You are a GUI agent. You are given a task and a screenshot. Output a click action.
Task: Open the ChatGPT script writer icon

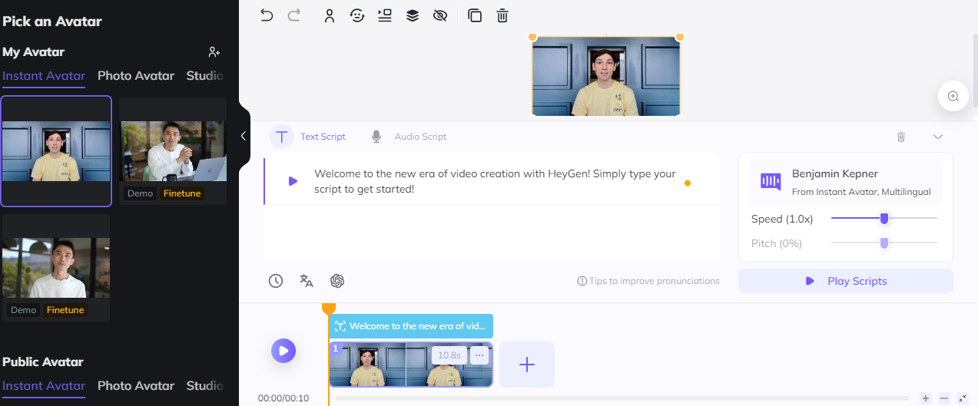[x=336, y=281]
